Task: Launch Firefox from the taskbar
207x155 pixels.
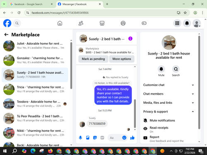Action: pyautogui.click(x=50, y=151)
